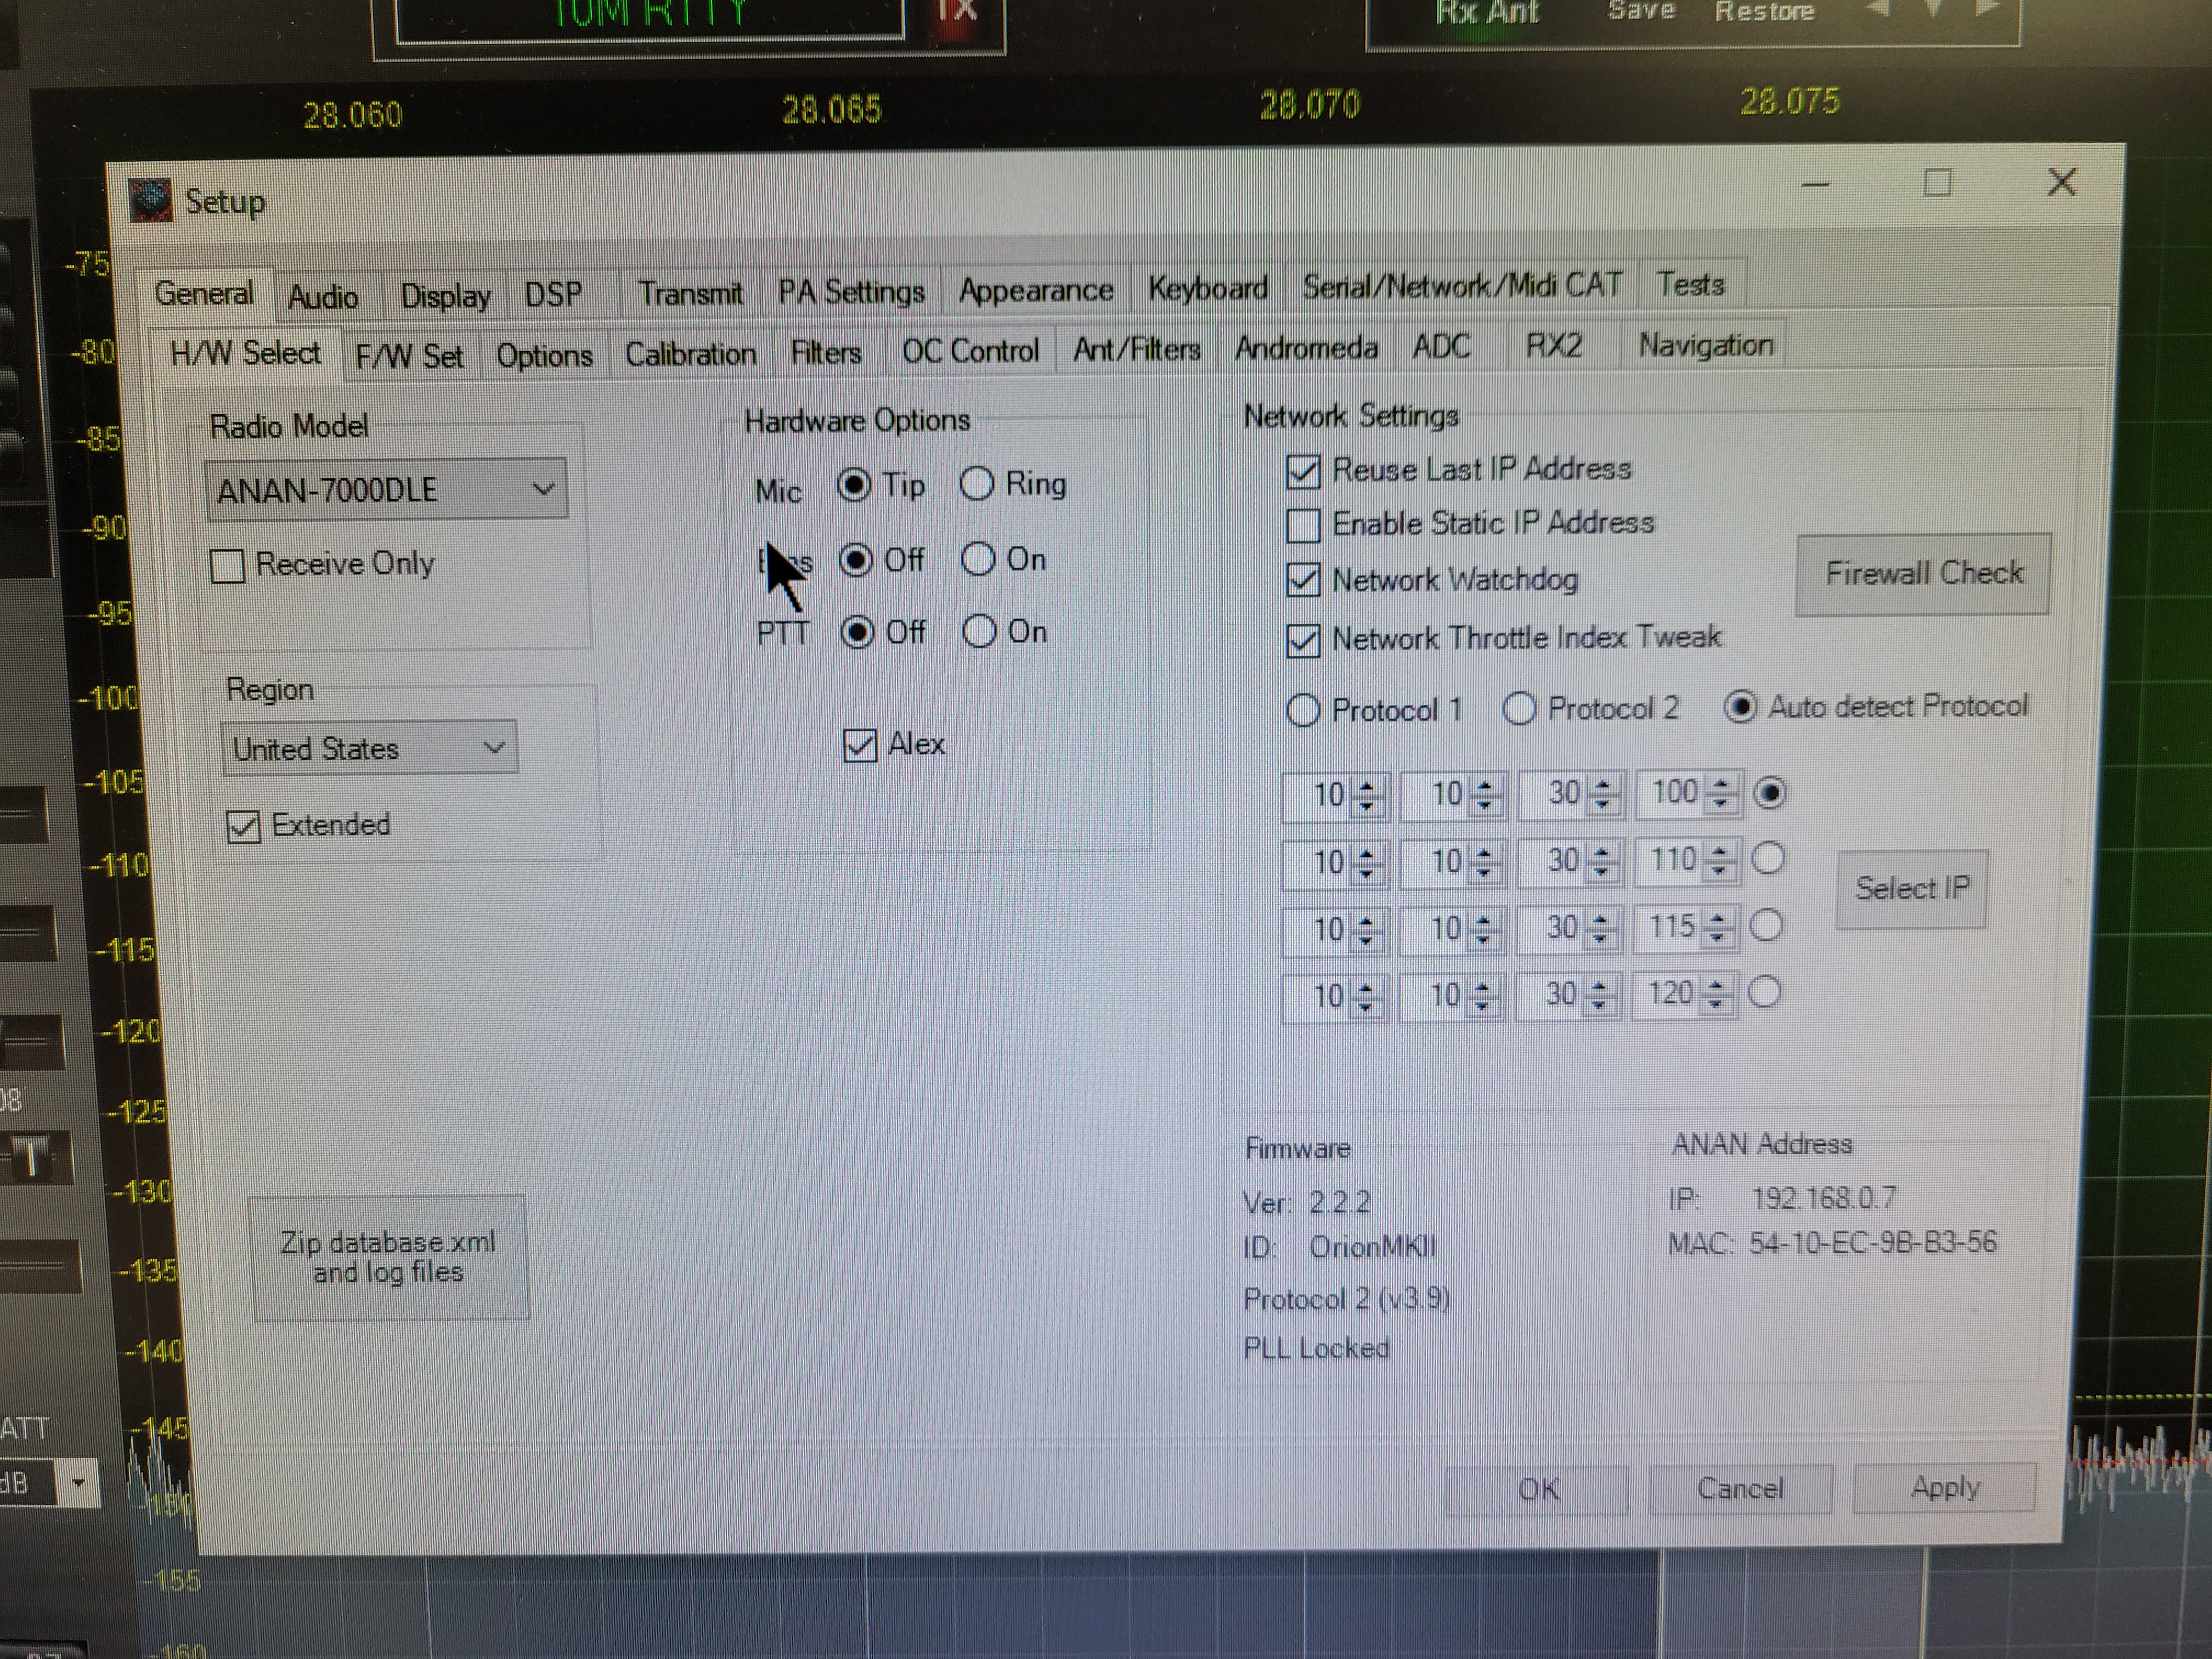Open the Options sub-tab
Viewport: 2212px width, 1659px height.
pos(544,355)
